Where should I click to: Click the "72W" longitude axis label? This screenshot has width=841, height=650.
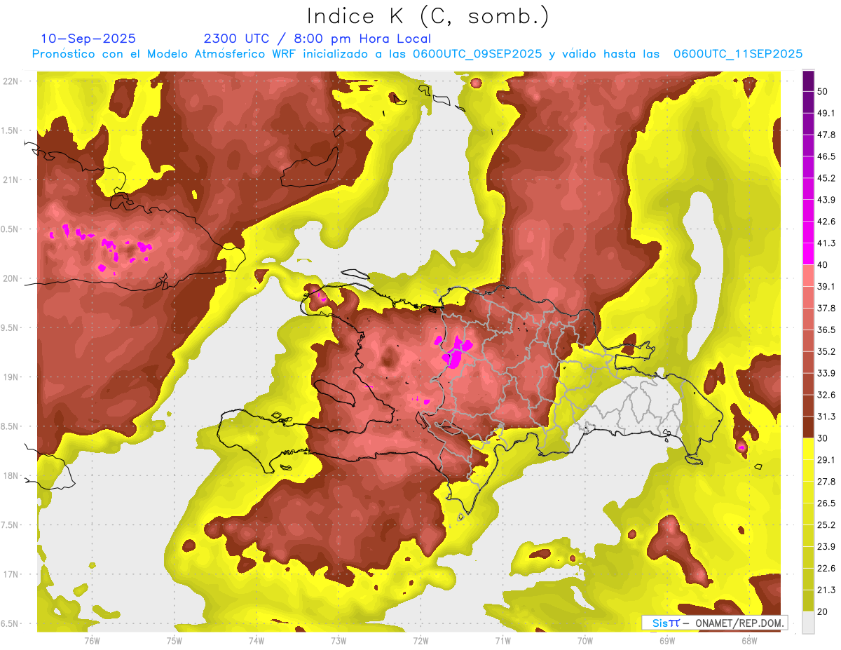[420, 640]
